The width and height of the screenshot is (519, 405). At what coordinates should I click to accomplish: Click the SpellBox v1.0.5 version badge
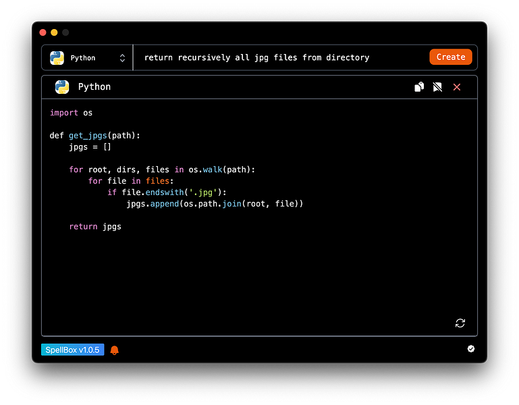pyautogui.click(x=72, y=350)
